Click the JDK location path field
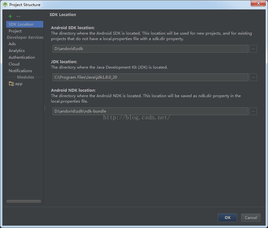The width and height of the screenshot is (268, 228). pyautogui.click(x=150, y=77)
